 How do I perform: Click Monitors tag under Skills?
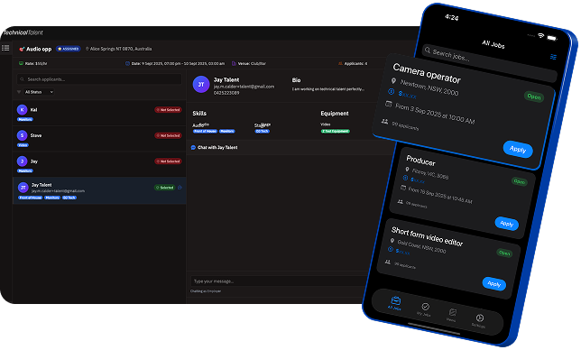pos(226,131)
